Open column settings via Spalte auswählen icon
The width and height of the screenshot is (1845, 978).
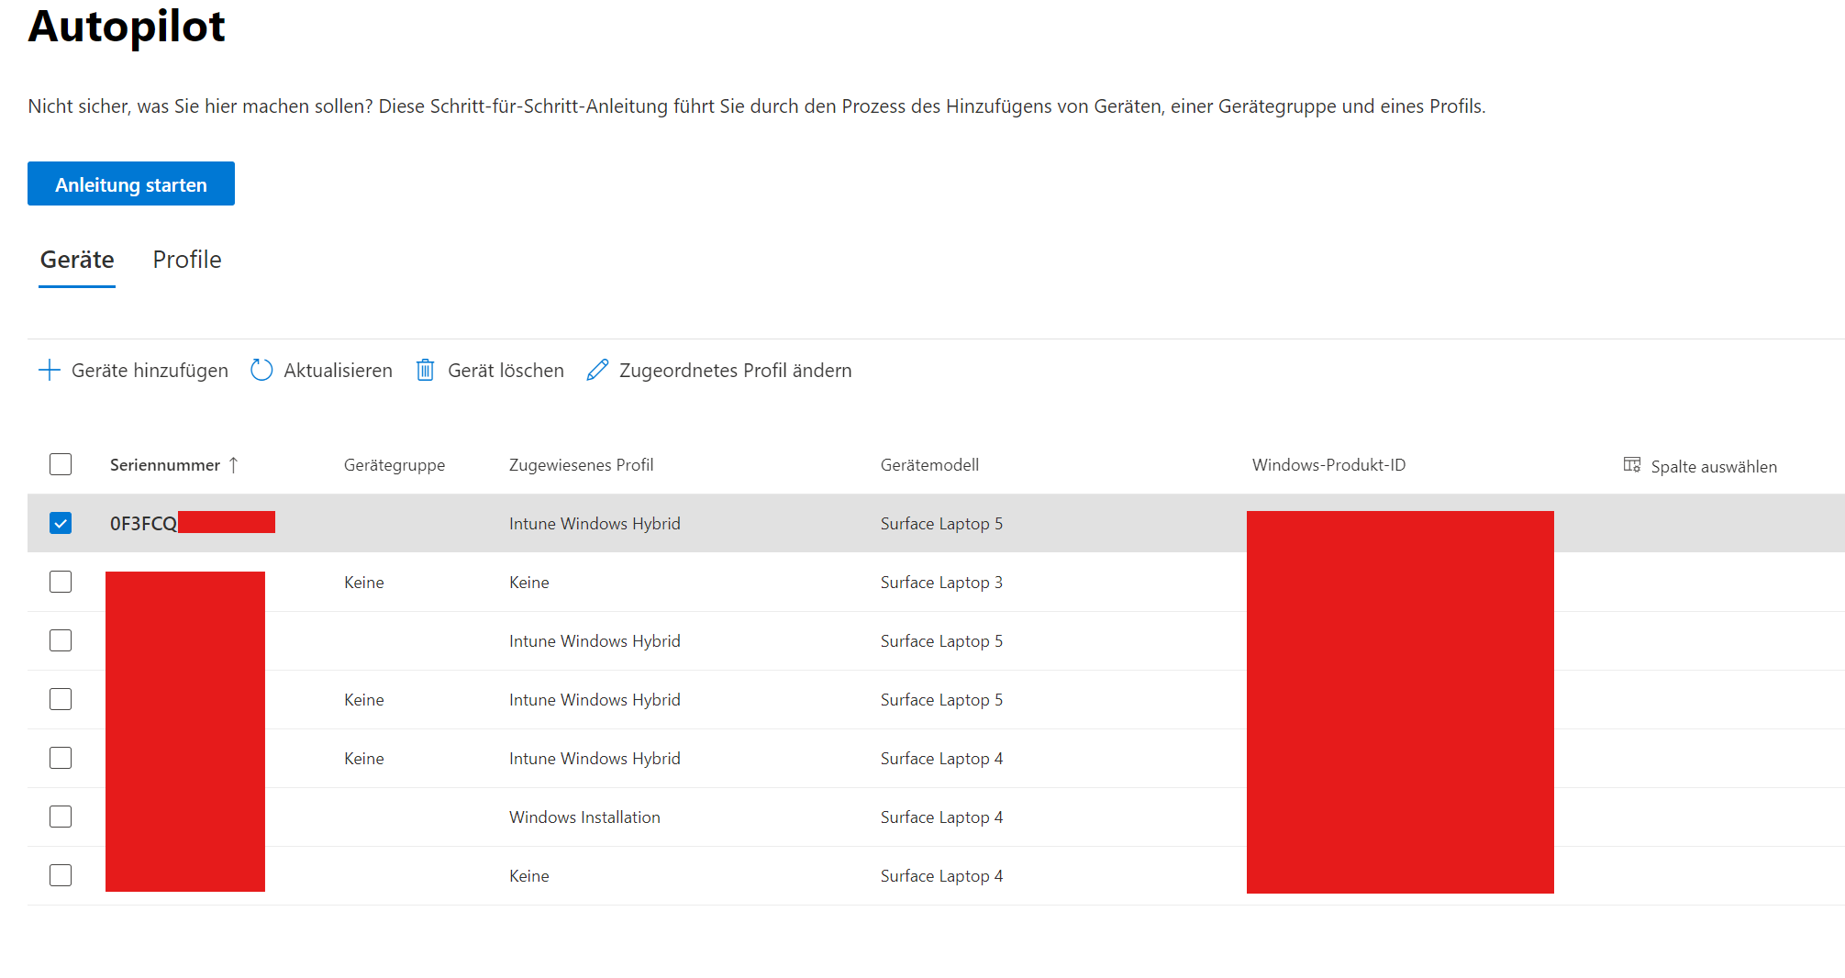(1632, 465)
